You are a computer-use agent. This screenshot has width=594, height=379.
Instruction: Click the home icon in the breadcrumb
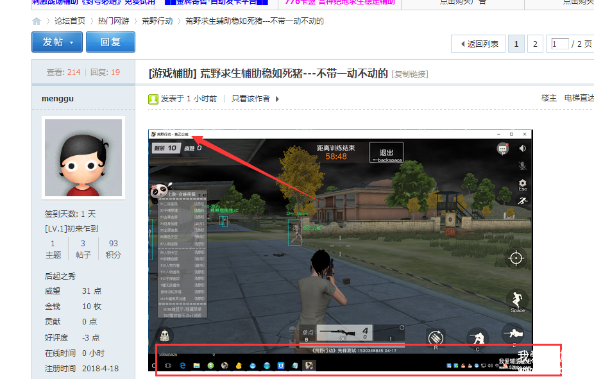(x=37, y=21)
